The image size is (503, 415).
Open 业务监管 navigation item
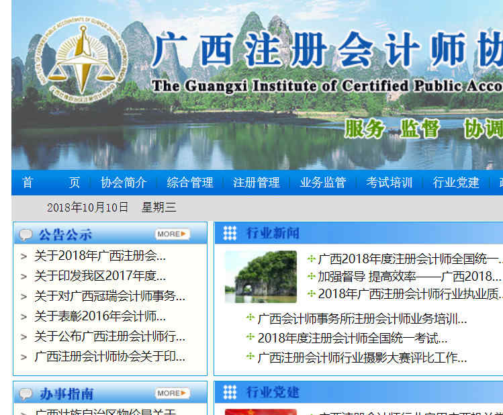pos(323,183)
